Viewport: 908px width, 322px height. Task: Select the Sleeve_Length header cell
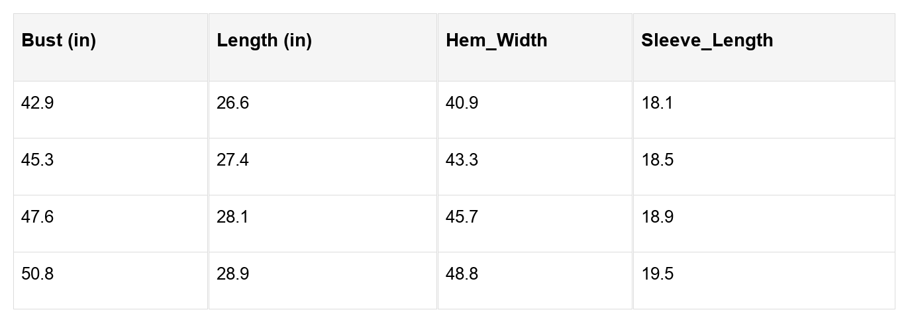tap(707, 40)
